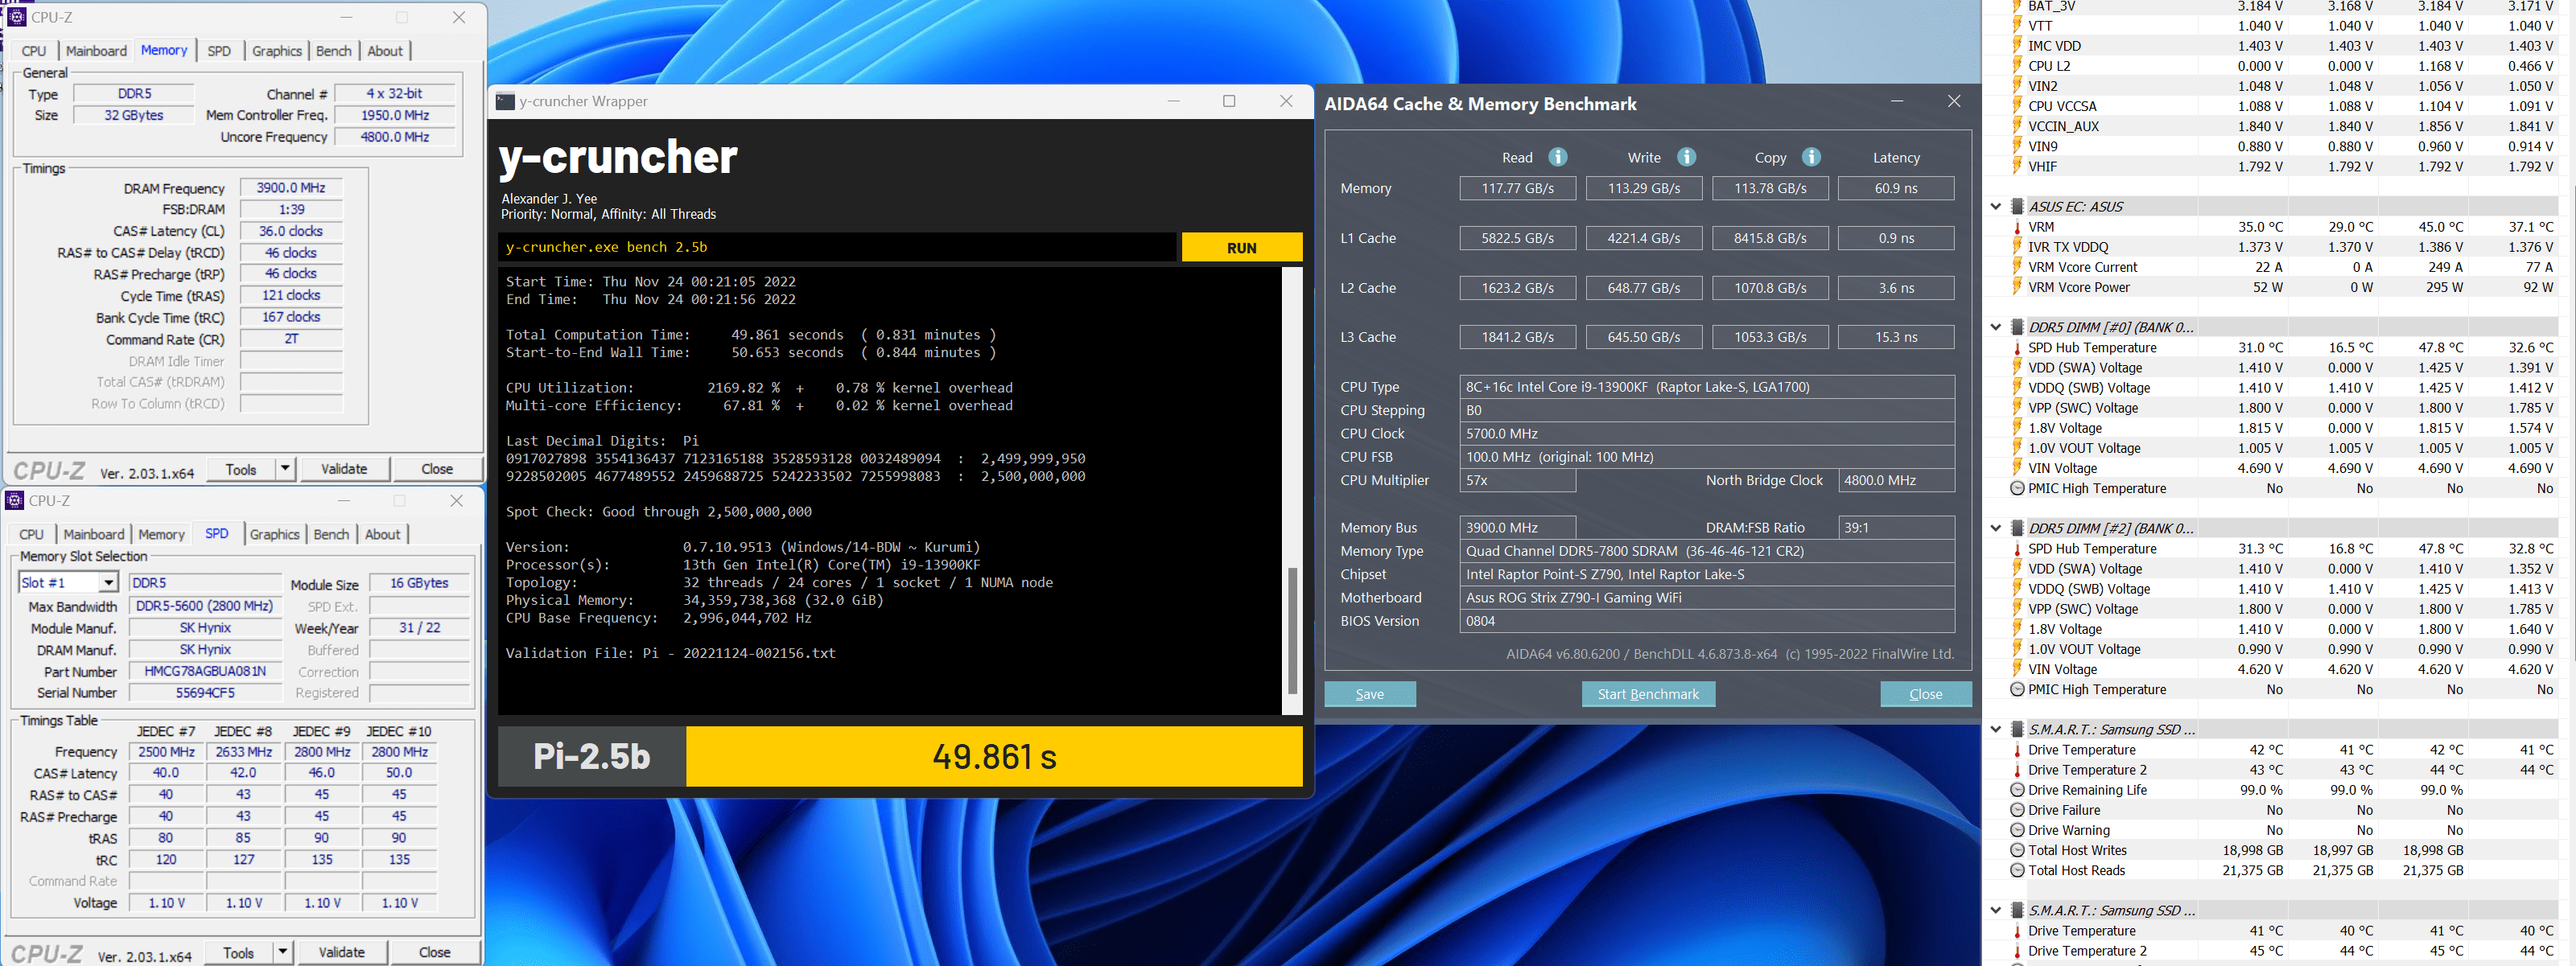Click the CAS# Latency 36.0 clocks value
2576x966 pixels.
(x=291, y=231)
